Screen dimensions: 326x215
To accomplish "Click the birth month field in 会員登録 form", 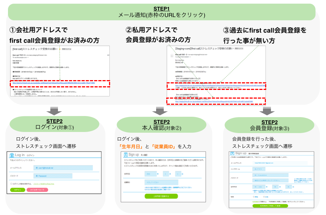I will point(275,187).
